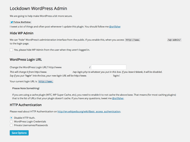Viewport: 190px width, 142px height.
Task: Click the 'We are going to help make WordPress' text
Action: coord(41,16)
